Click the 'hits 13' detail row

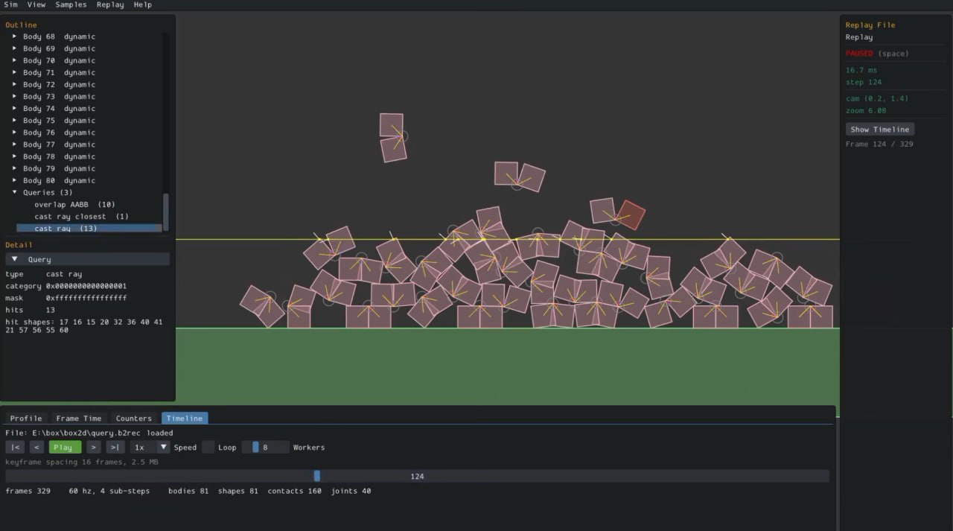(x=30, y=310)
